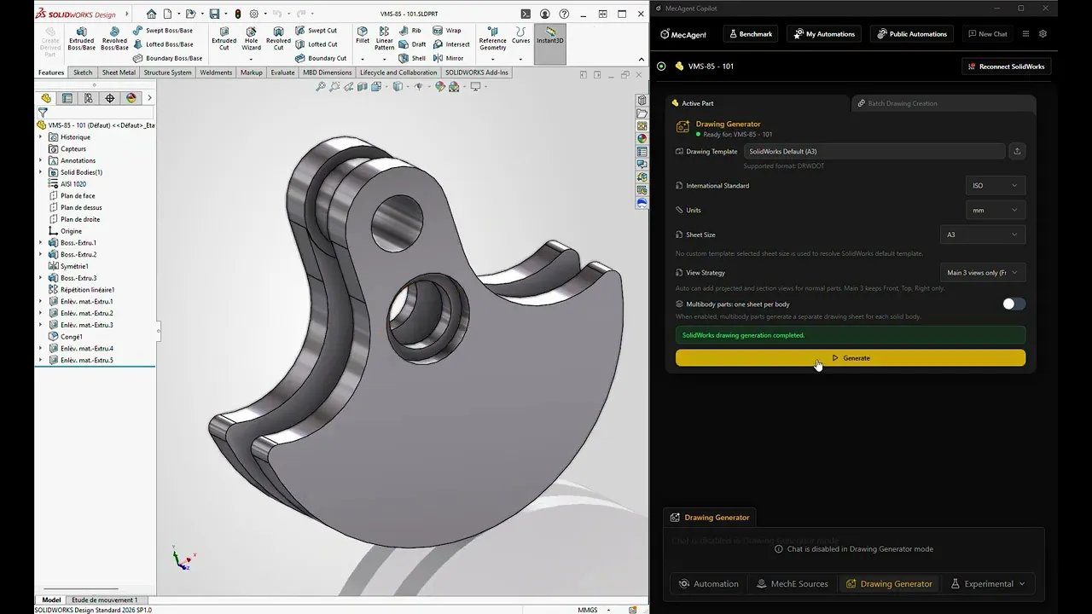Expand the Historique tree node

(40, 137)
